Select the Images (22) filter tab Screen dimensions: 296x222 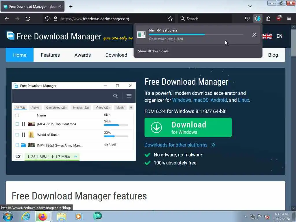81,108
